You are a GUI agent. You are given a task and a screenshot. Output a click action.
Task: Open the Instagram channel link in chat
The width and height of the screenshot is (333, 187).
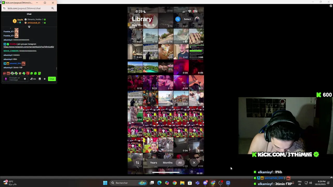[x=29, y=47]
